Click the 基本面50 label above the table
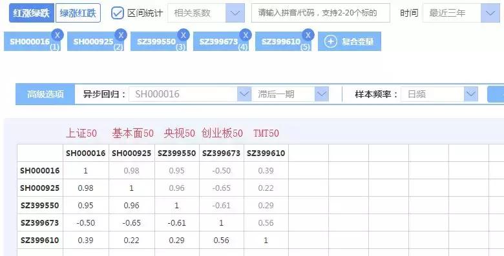The image size is (504, 256). (x=132, y=133)
